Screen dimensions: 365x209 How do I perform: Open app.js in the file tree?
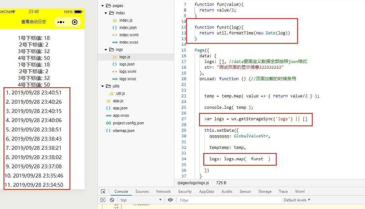click(x=118, y=101)
